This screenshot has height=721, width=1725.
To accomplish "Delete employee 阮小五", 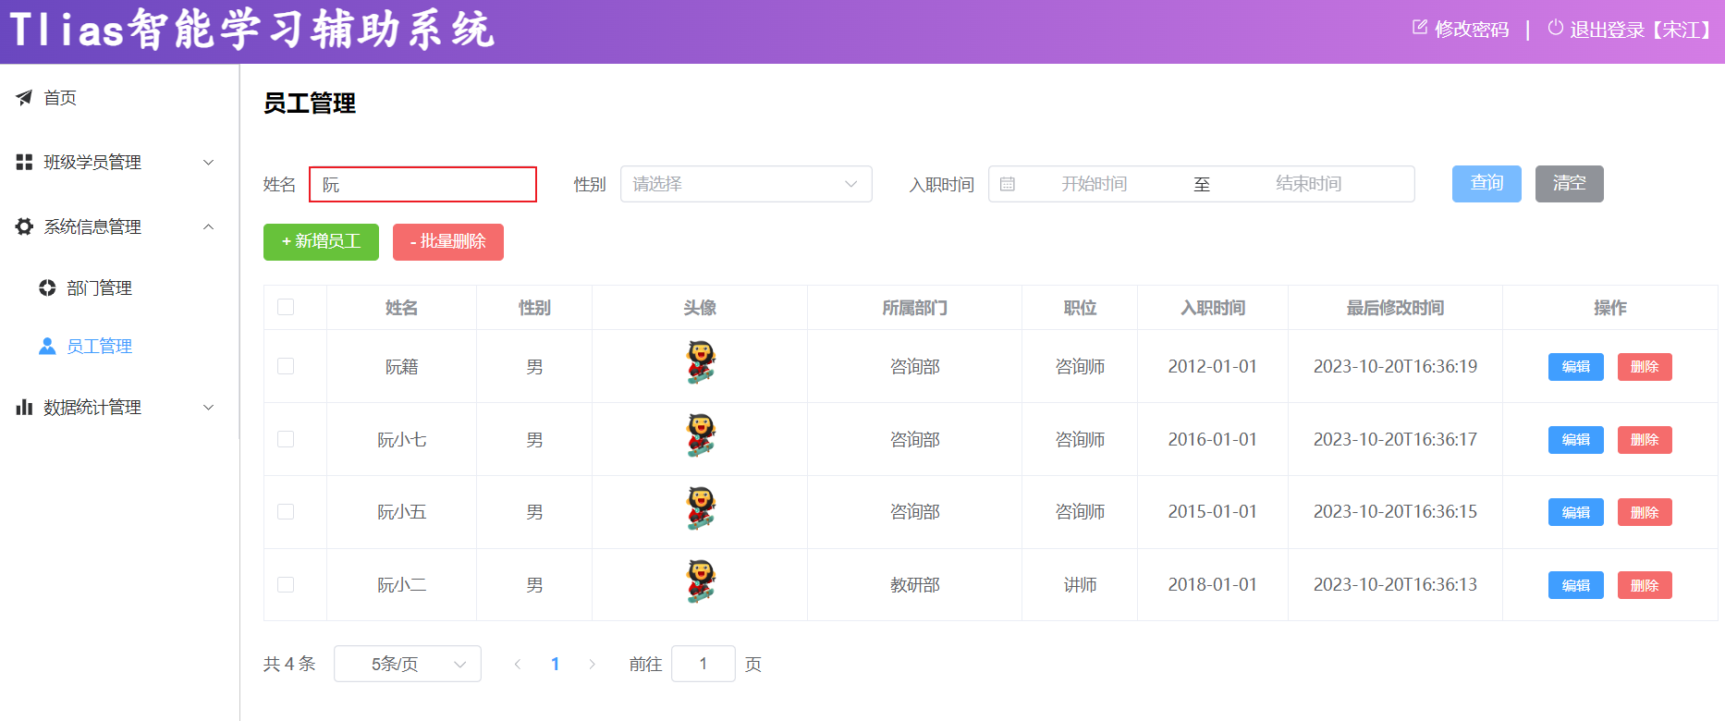I will coord(1645,512).
